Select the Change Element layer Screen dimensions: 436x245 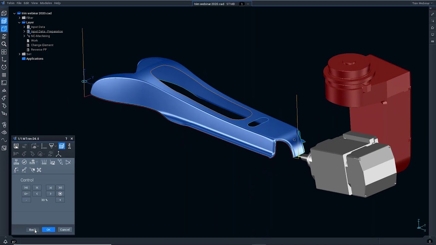42,45
